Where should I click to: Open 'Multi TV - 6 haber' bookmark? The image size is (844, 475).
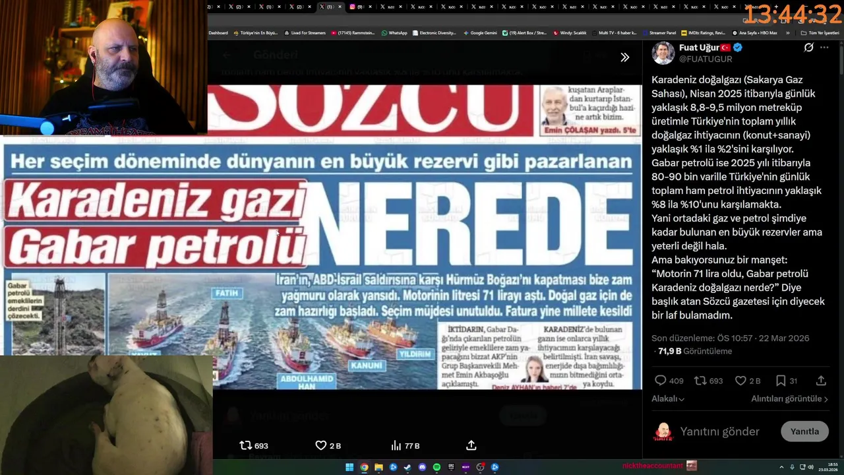[614, 32]
